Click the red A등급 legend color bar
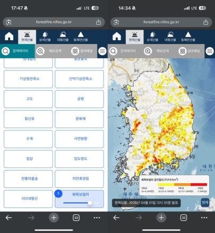The image size is (215, 233). coord(199,184)
